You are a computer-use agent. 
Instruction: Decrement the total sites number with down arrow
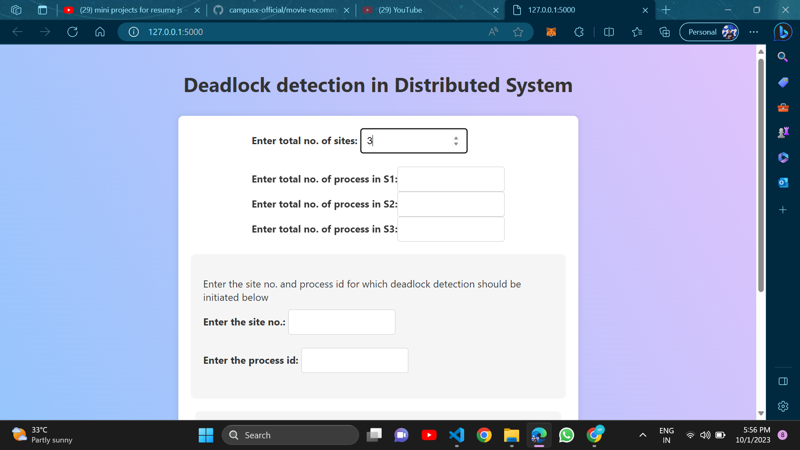[456, 144]
